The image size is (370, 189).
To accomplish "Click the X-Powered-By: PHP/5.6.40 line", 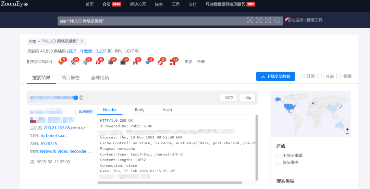I will [126, 126].
